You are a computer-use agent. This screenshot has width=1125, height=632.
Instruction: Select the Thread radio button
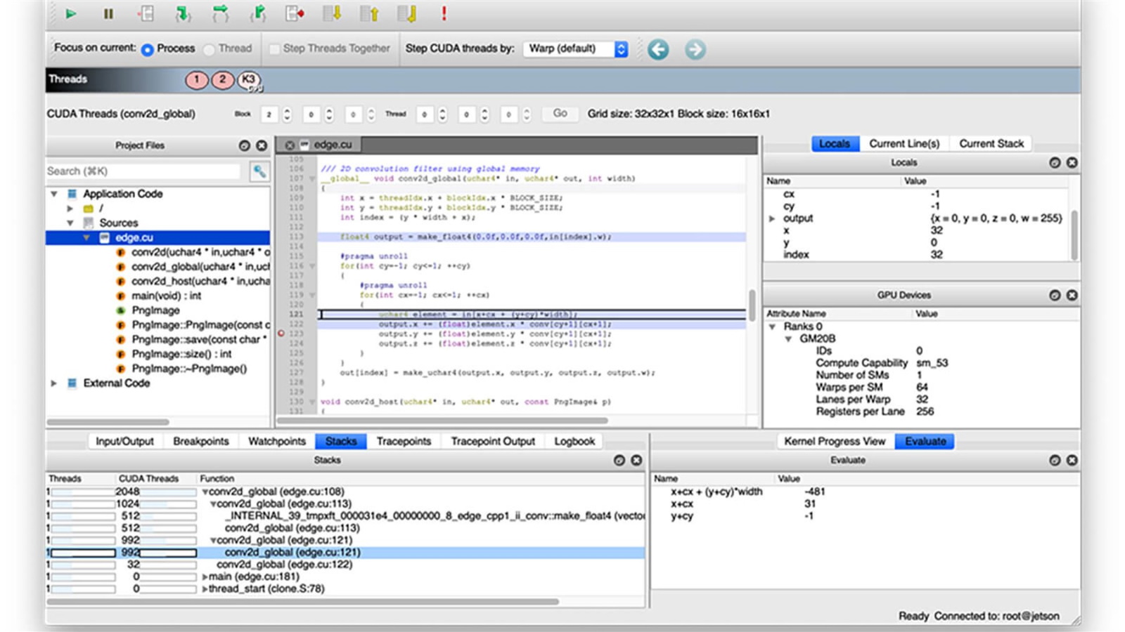[x=209, y=49]
